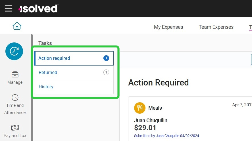Open History in Tasks list

tap(74, 87)
